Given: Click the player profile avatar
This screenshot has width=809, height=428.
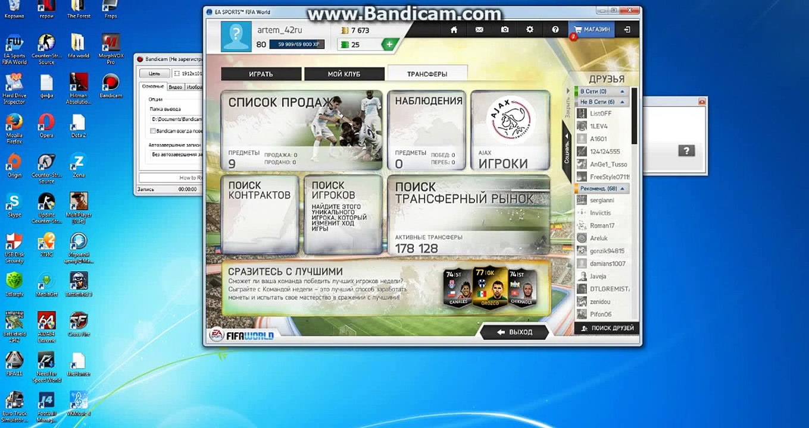Looking at the screenshot, I should (236, 37).
